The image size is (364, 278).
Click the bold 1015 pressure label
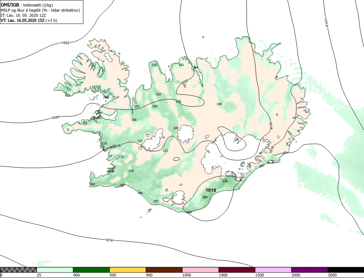[211, 190]
